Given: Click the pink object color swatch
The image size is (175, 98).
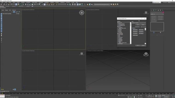Looking at the screenshot, I should click(163, 12).
